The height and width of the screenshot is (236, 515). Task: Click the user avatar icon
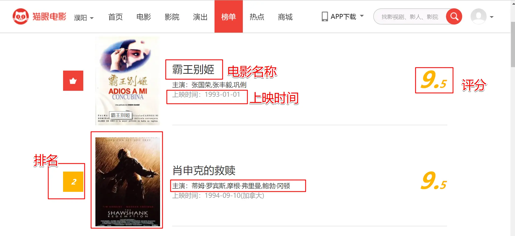click(478, 16)
